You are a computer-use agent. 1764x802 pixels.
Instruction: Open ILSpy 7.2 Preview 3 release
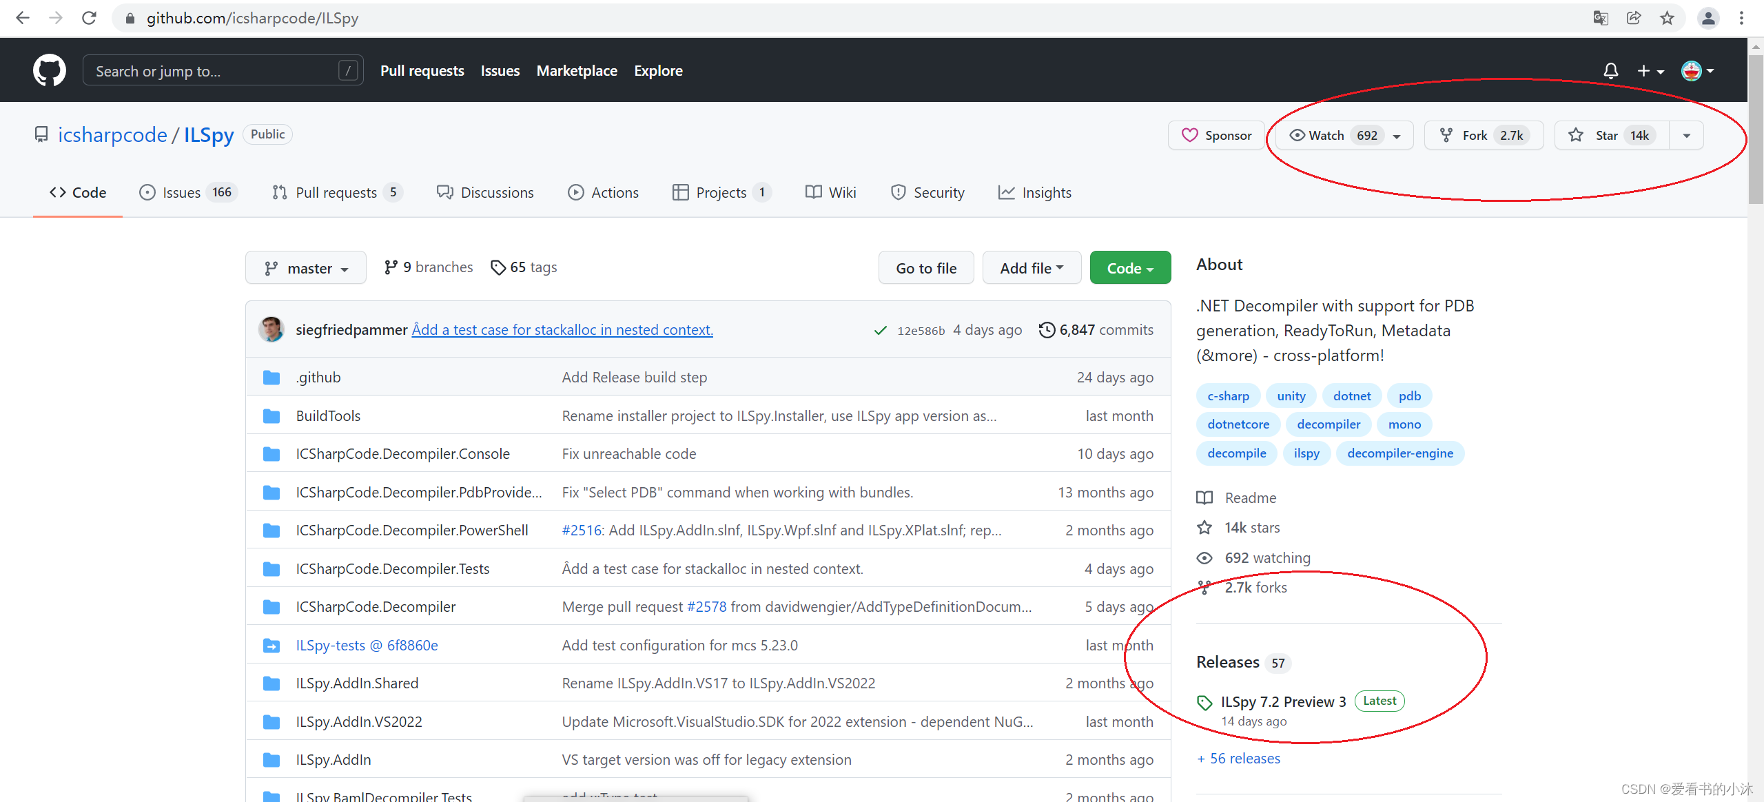(x=1283, y=701)
